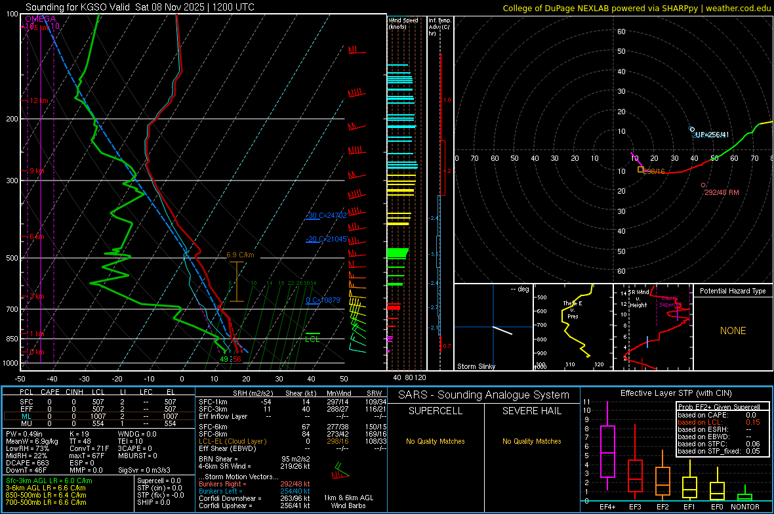Click the orange 'LCL-EL (Cloud Layer)' row
The image size is (774, 514).
tap(293, 441)
